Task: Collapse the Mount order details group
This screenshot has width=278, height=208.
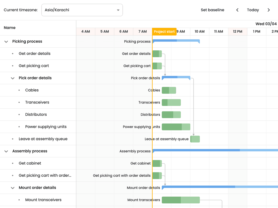Action: pyautogui.click(x=12, y=188)
